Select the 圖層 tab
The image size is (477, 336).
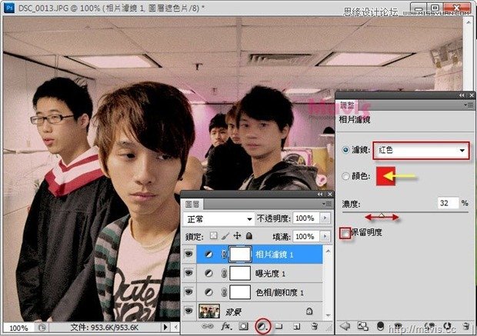[x=192, y=204]
